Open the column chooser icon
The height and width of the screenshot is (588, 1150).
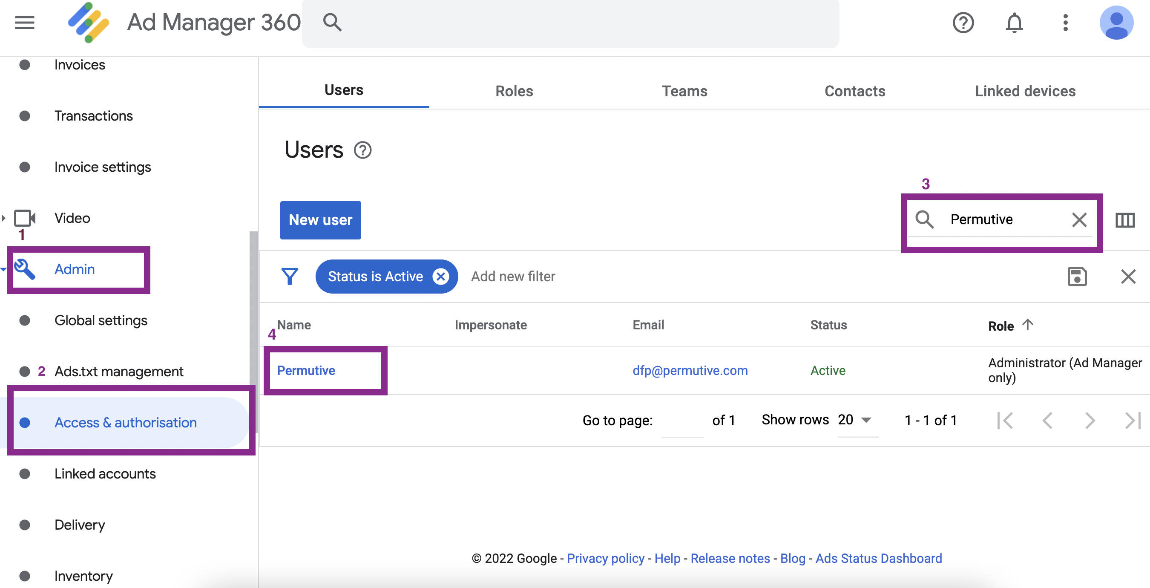coord(1124,220)
